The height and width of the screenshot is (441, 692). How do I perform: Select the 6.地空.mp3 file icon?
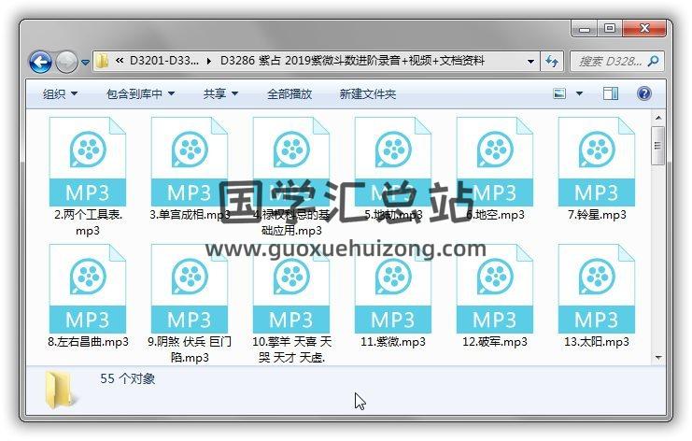click(495, 162)
